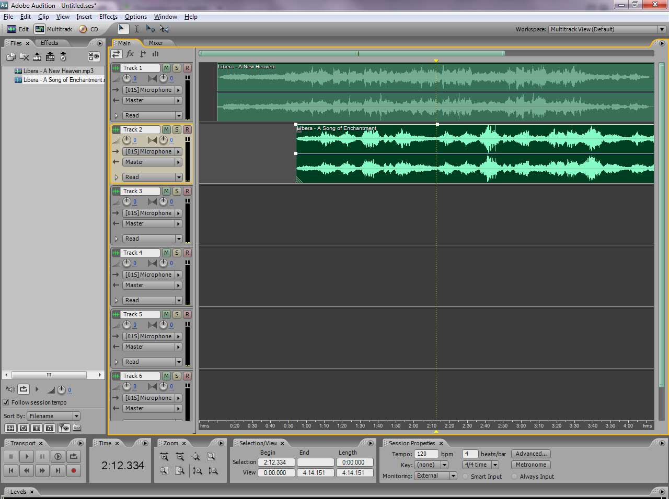Solo Track 2
The height and width of the screenshot is (499, 669).
pyautogui.click(x=177, y=129)
